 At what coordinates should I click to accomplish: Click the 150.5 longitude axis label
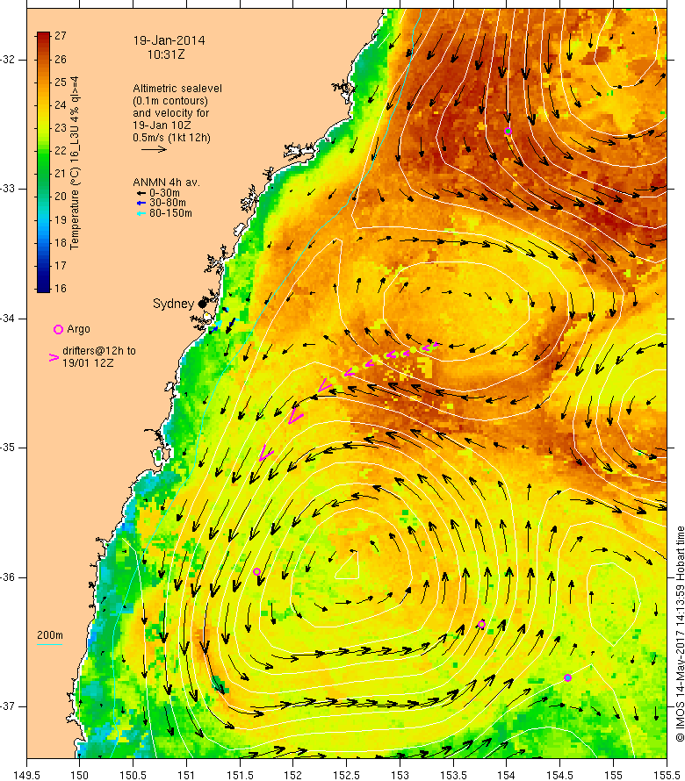(x=133, y=775)
